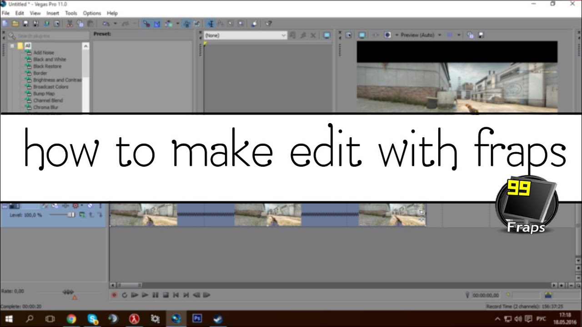
Task: Click the Pause button in transport
Action: pos(155,295)
